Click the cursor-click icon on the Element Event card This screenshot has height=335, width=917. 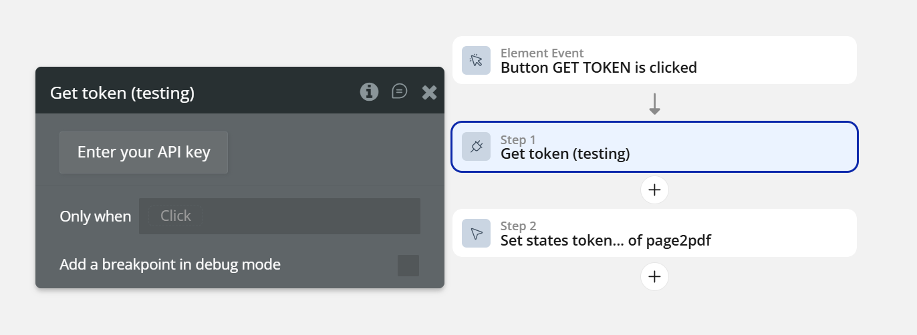(x=476, y=60)
